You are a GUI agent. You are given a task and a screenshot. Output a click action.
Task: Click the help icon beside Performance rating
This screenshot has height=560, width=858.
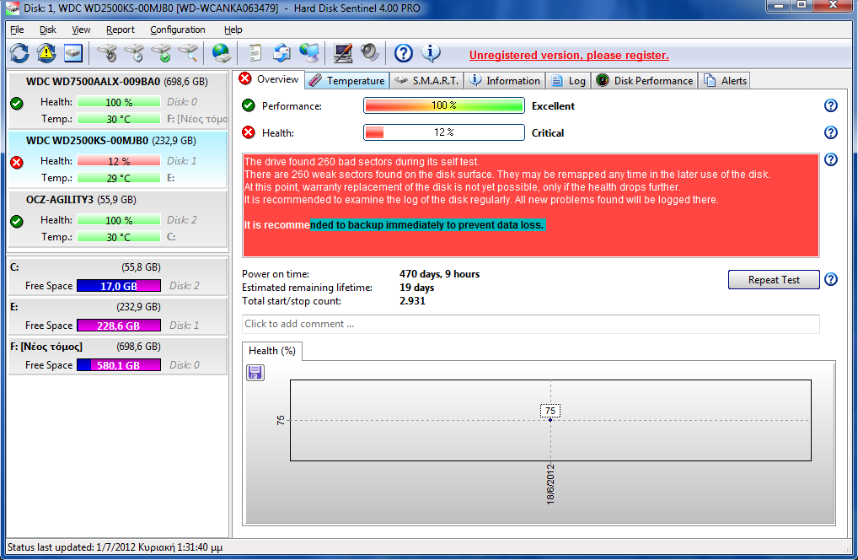[x=831, y=105]
